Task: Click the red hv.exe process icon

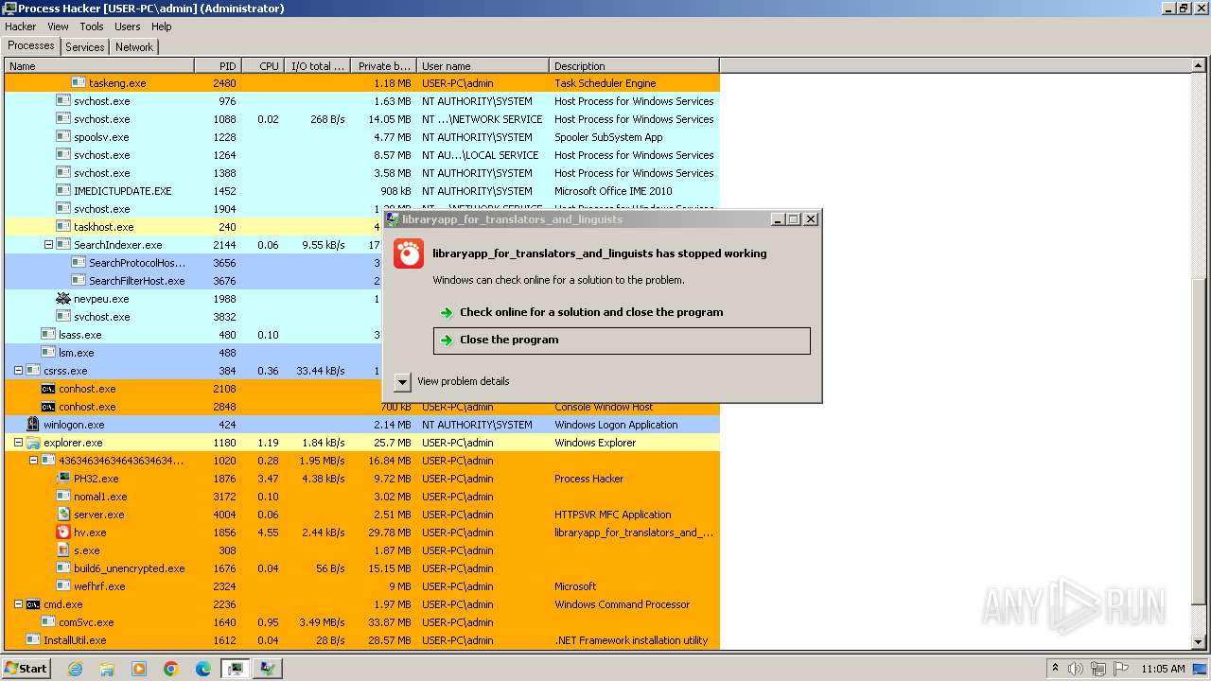Action: (x=63, y=533)
